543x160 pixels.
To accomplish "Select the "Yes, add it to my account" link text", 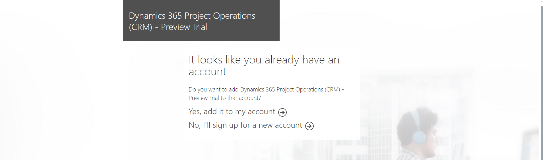I will point(232,112).
